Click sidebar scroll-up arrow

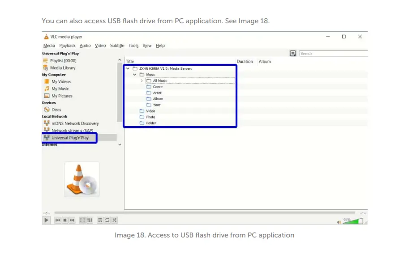(x=120, y=60)
